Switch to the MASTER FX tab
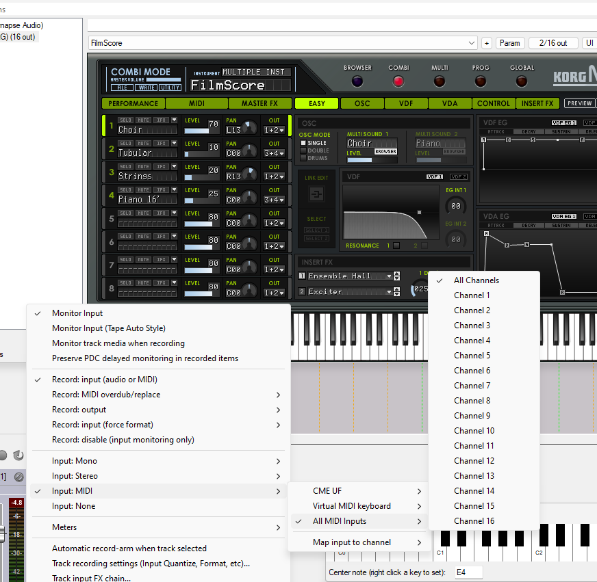The height and width of the screenshot is (582, 597). 259,104
